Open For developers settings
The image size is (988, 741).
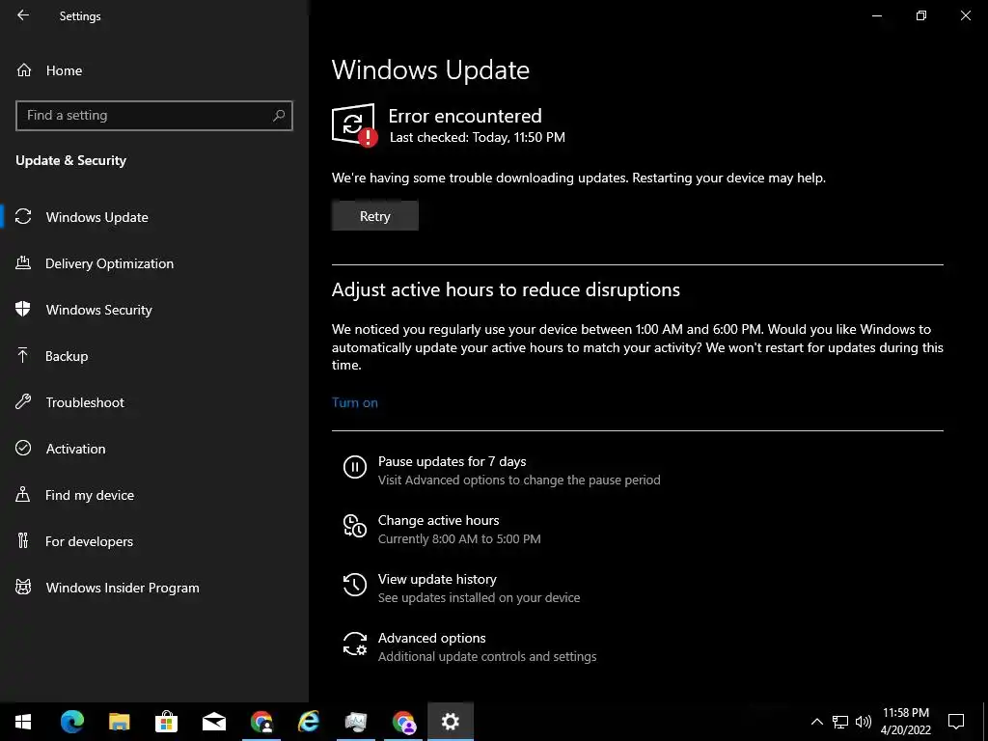[154, 541]
